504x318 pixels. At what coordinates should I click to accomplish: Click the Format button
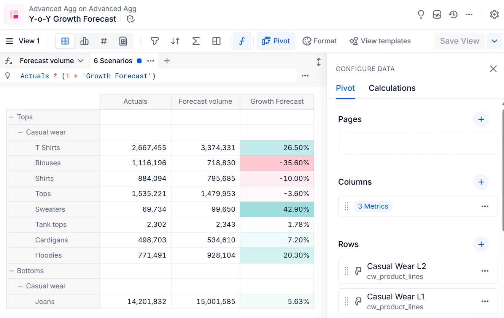coord(320,41)
